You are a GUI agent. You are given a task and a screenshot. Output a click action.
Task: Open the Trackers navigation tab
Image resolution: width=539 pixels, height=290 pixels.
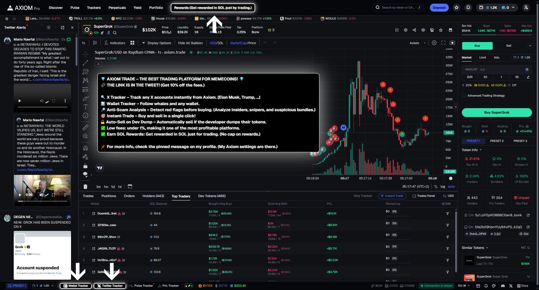(x=94, y=8)
